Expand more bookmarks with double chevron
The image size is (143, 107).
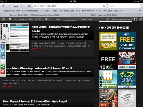pyautogui.click(x=140, y=11)
